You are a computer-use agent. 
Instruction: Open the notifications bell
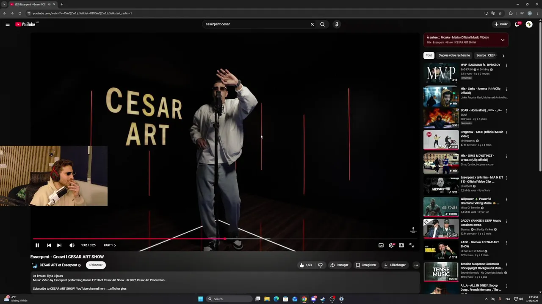pos(517,24)
